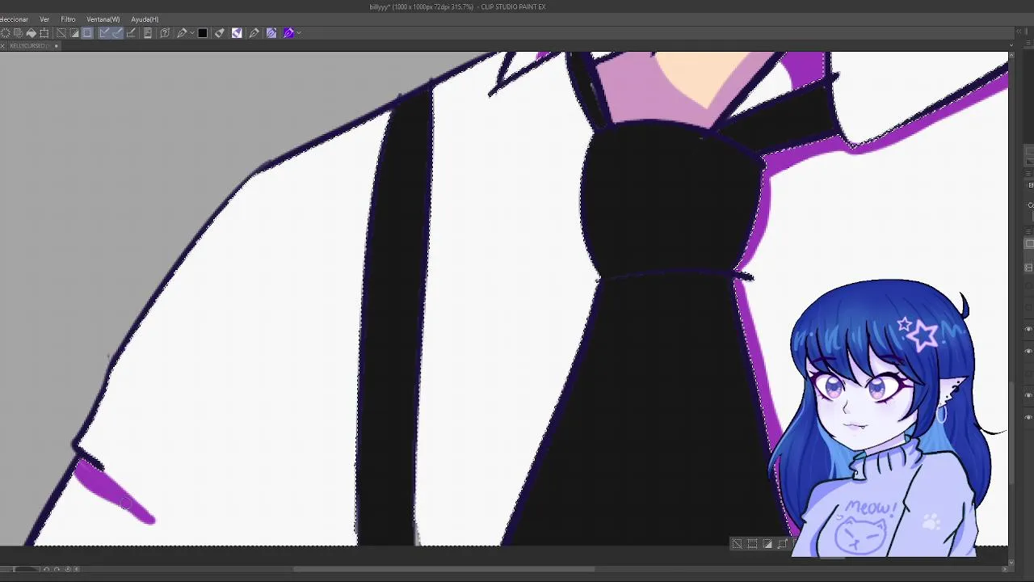Select the light-purple brush preset icon

tap(271, 33)
